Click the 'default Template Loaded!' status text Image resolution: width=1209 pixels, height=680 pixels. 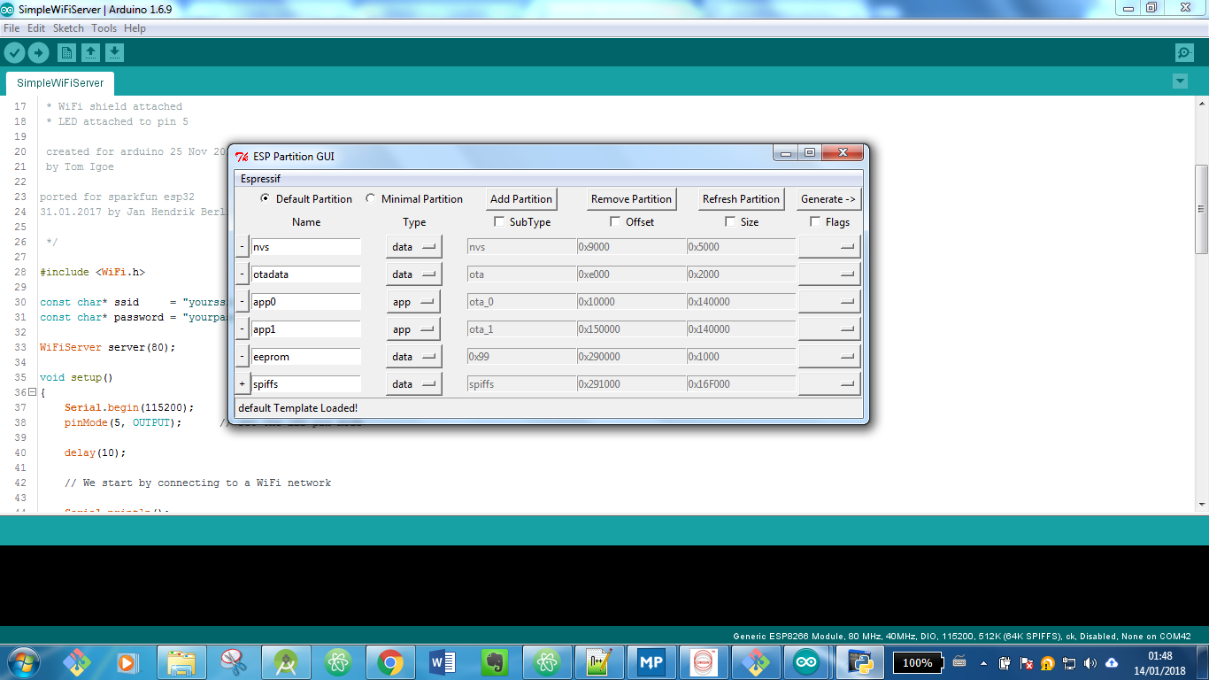click(x=297, y=408)
